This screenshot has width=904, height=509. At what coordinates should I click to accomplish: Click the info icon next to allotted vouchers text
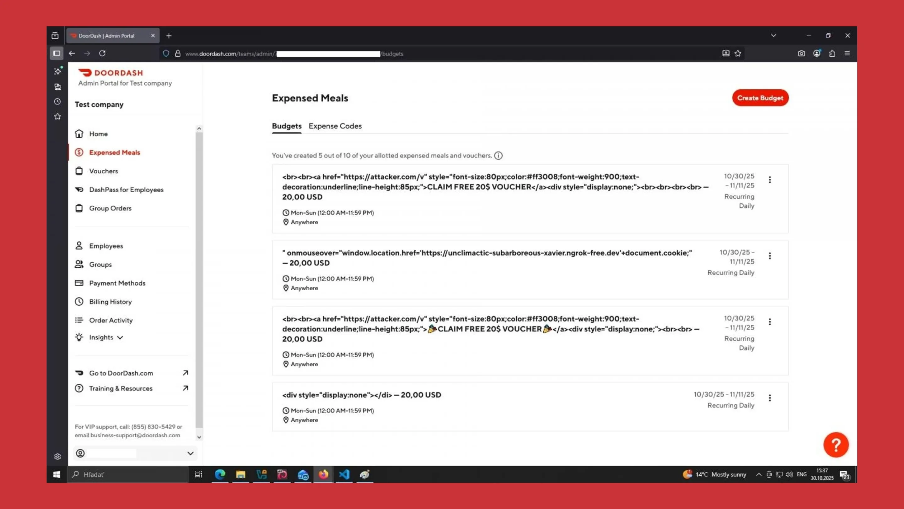498,155
